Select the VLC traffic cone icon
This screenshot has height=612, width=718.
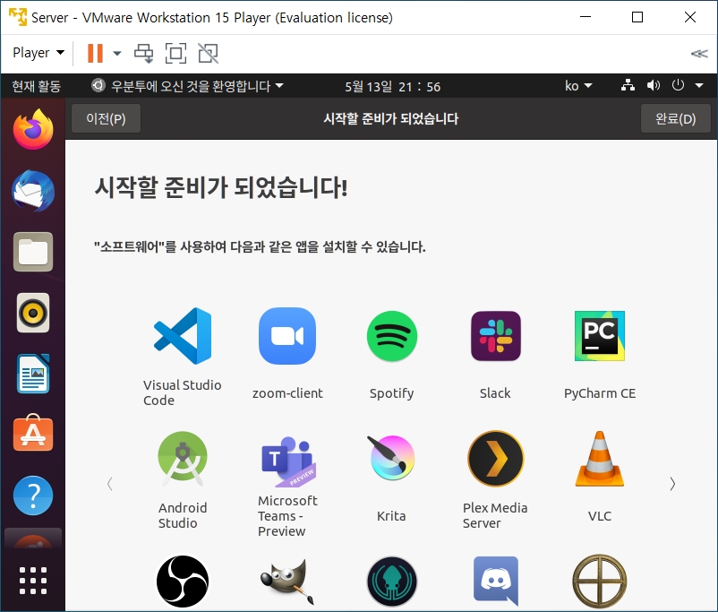pos(600,459)
